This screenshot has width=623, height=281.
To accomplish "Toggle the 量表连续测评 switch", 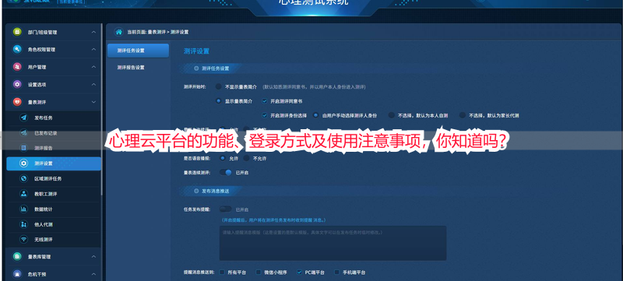I will point(225,173).
